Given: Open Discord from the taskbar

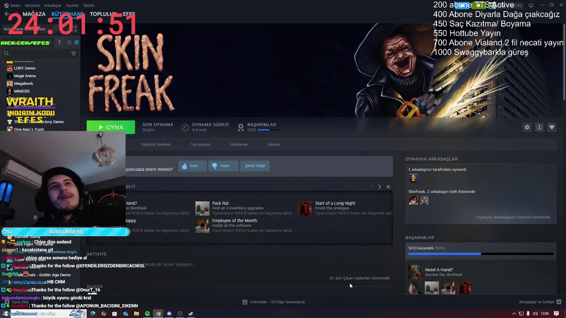Looking at the screenshot, I should point(169,314).
